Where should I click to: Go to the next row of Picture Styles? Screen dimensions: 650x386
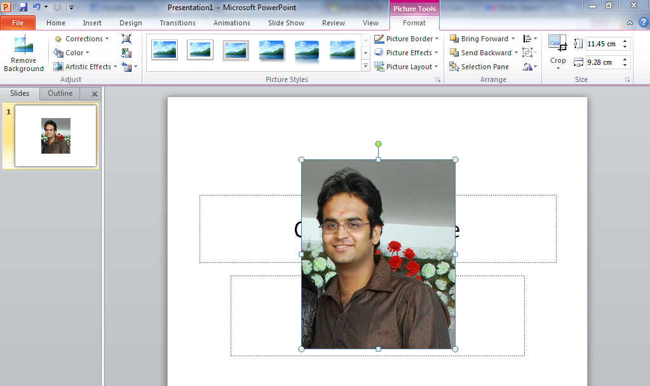(x=365, y=53)
